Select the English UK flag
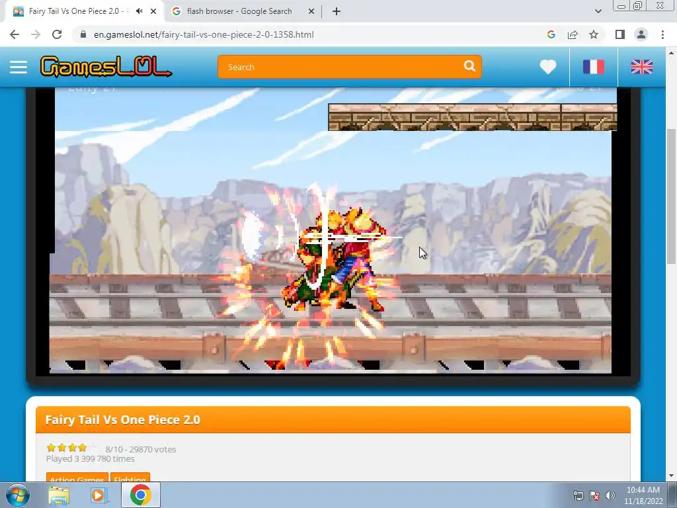This screenshot has width=677, height=508. [x=641, y=67]
